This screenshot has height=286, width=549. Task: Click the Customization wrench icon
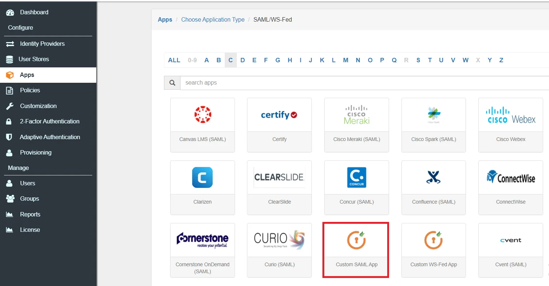coord(10,106)
